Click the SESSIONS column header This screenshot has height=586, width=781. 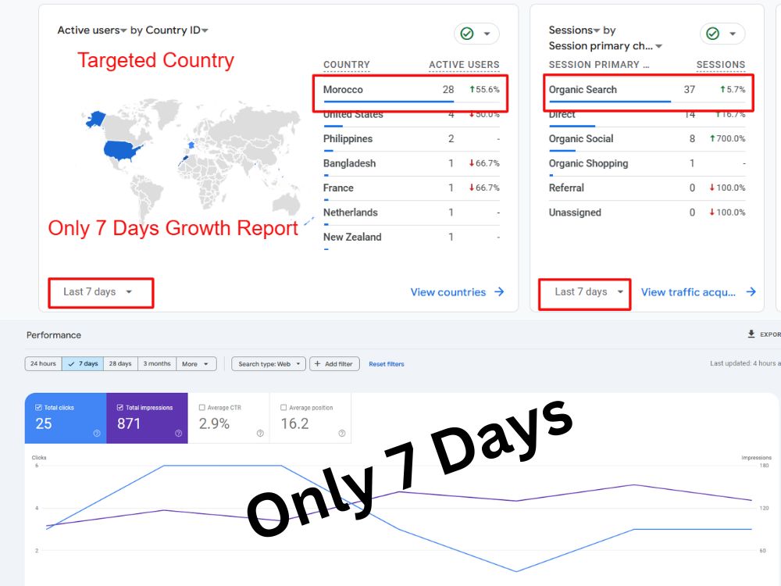(721, 65)
